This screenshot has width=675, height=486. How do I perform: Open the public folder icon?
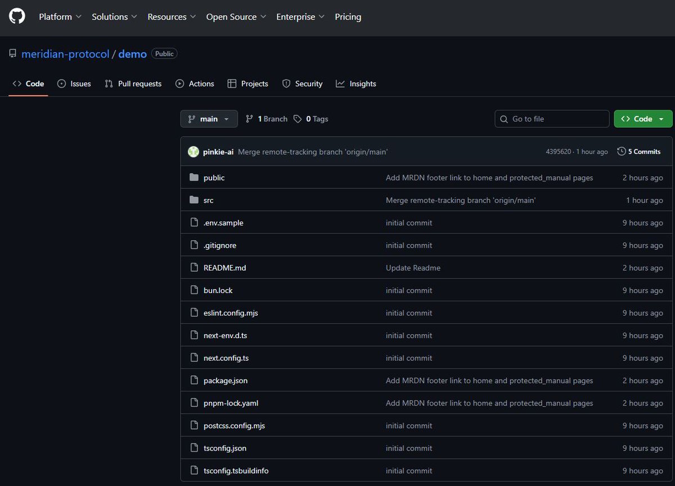[193, 177]
